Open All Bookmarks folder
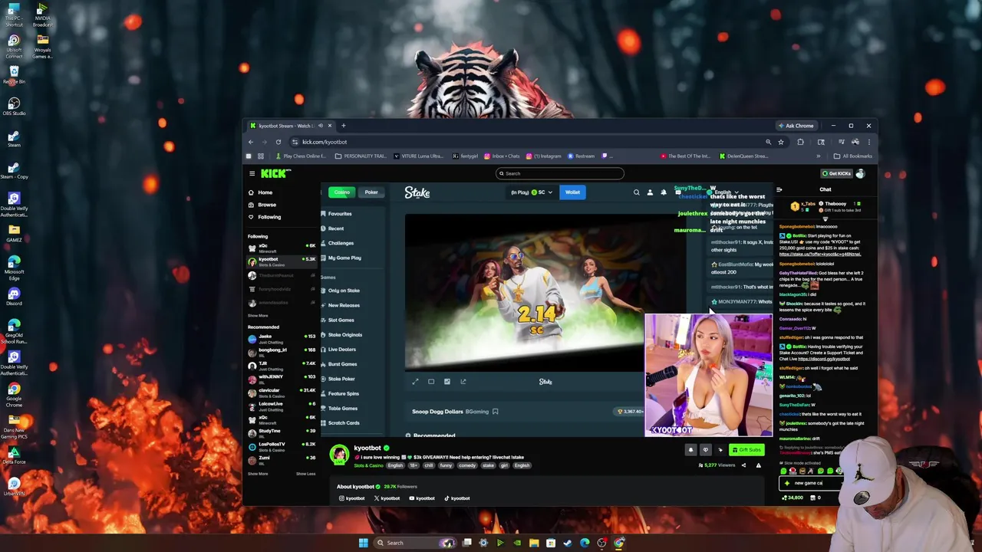The width and height of the screenshot is (982, 552). [853, 156]
